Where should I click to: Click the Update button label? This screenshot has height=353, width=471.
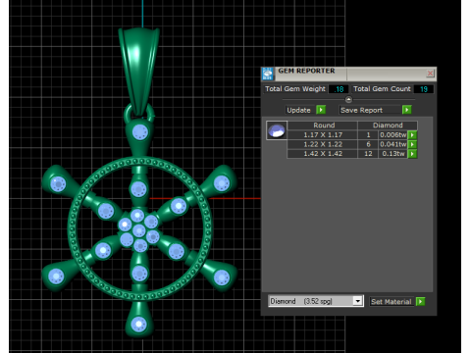298,110
